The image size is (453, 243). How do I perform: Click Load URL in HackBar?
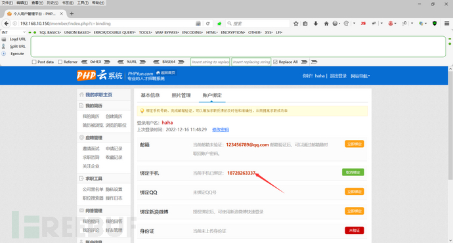pyautogui.click(x=18, y=39)
